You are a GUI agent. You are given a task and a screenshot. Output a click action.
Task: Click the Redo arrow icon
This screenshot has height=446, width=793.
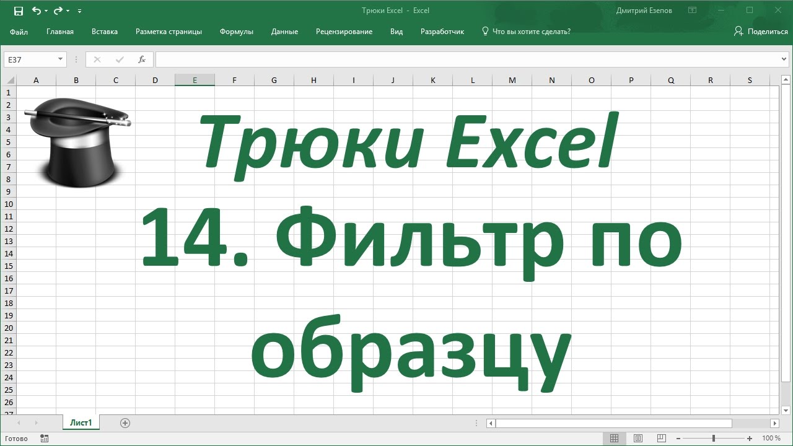58,11
